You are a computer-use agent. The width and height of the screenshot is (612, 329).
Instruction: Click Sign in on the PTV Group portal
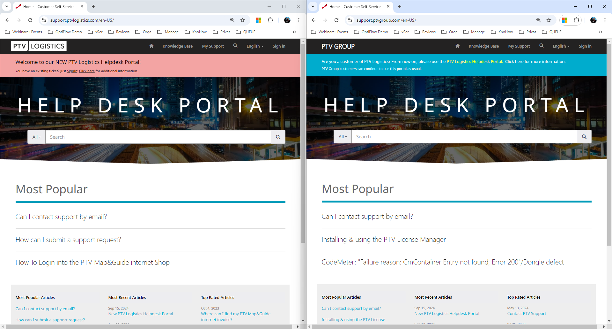coord(585,46)
